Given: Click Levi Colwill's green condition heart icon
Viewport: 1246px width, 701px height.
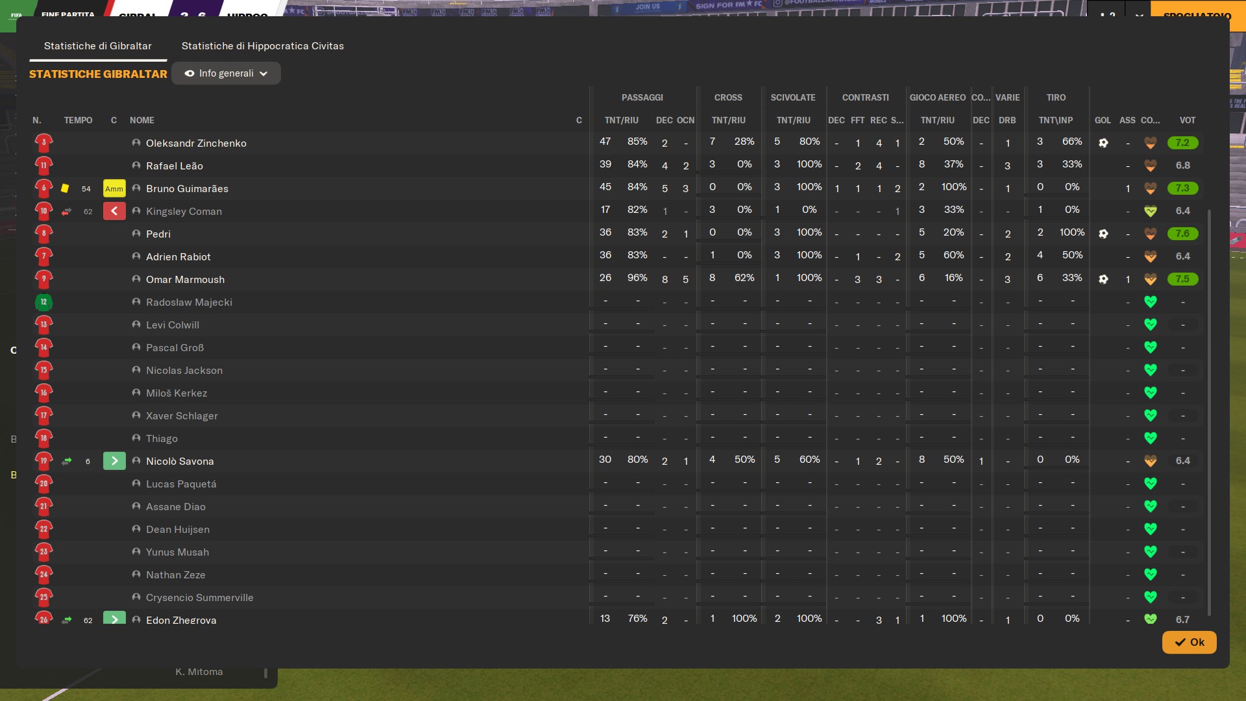Looking at the screenshot, I should pyautogui.click(x=1150, y=325).
